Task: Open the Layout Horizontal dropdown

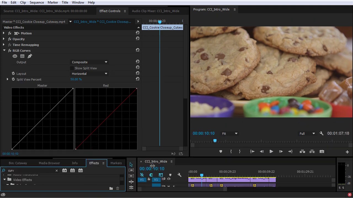Action: (89, 74)
